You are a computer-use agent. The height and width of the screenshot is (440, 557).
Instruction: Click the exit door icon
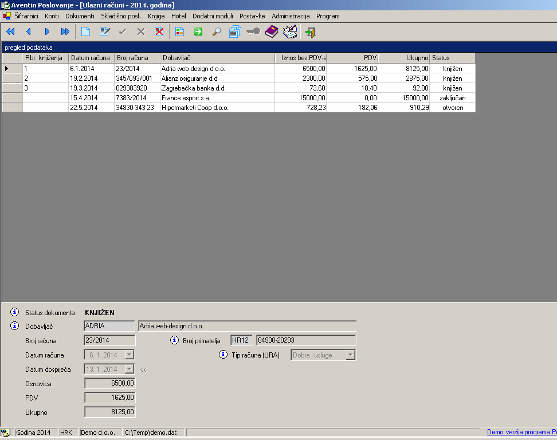click(311, 32)
